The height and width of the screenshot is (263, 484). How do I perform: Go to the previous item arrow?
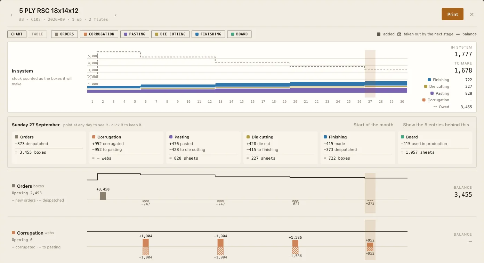pos(11,15)
